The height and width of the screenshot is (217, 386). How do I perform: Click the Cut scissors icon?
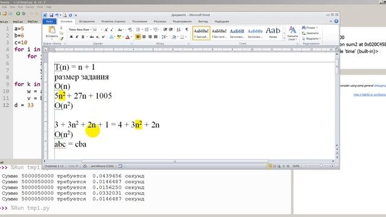pyautogui.click(x=62, y=28)
